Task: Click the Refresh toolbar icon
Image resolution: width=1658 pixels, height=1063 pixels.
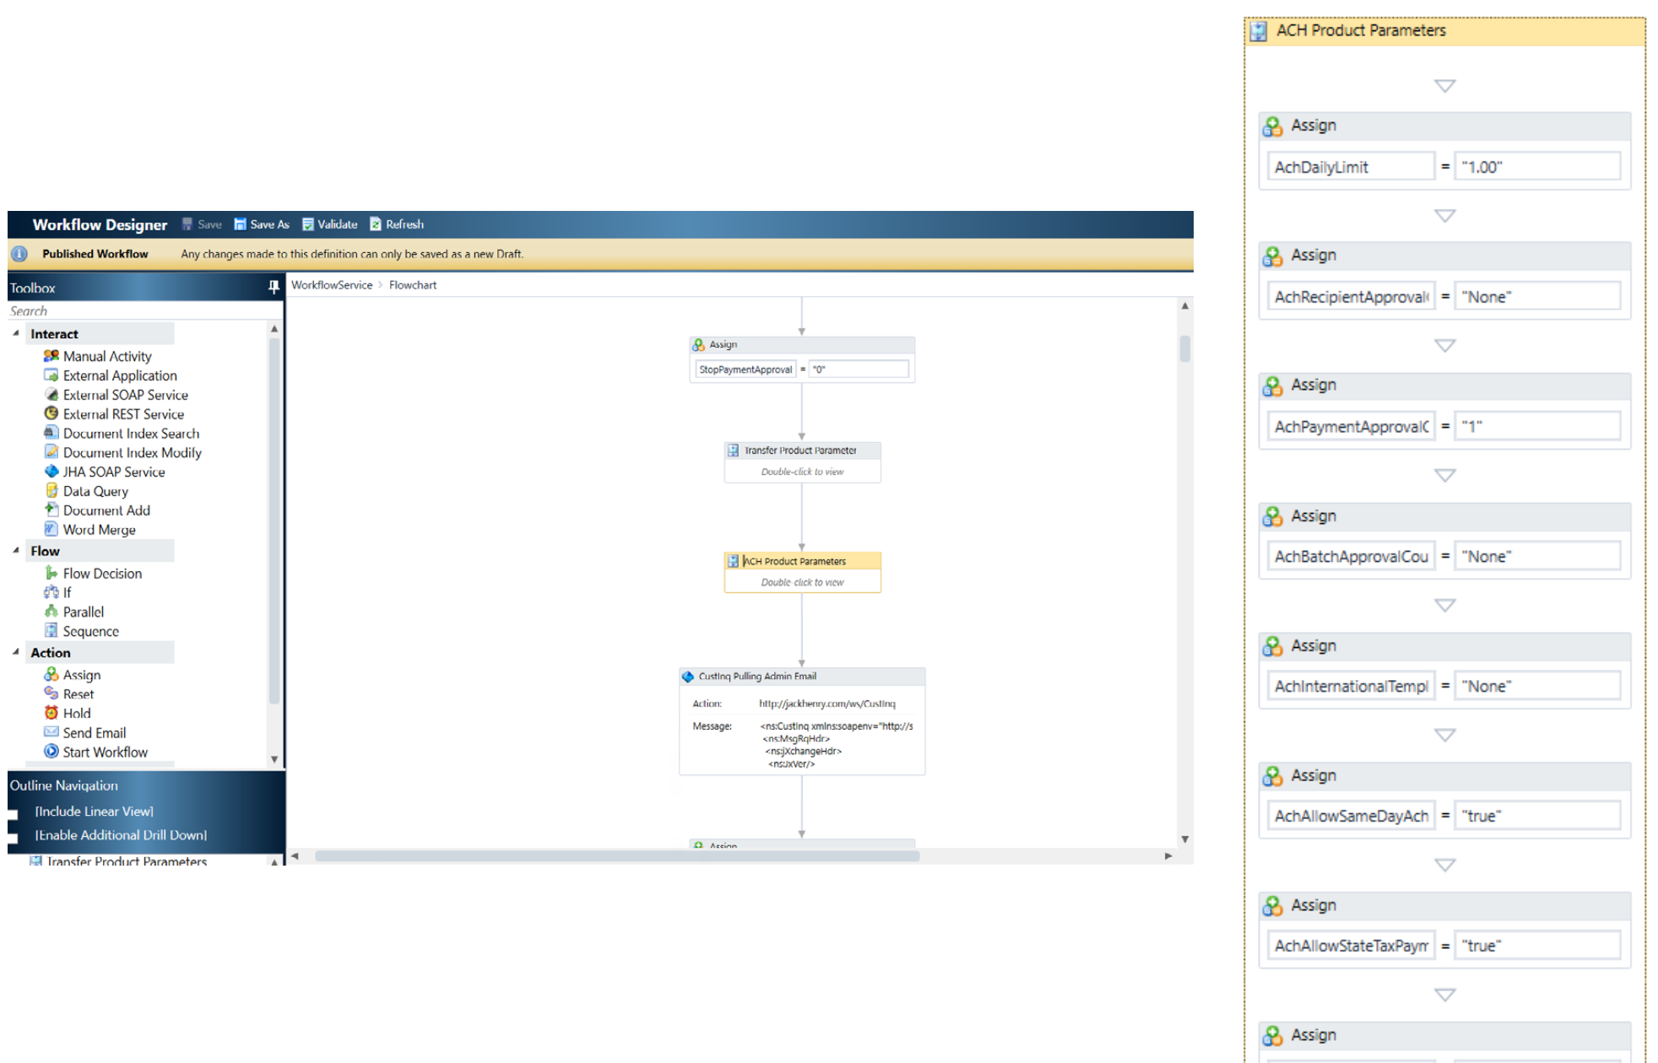Action: [x=376, y=224]
